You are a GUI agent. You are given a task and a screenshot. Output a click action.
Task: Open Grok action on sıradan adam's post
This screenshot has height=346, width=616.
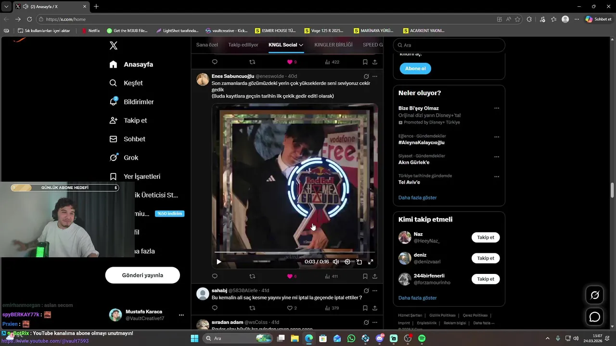366,322
